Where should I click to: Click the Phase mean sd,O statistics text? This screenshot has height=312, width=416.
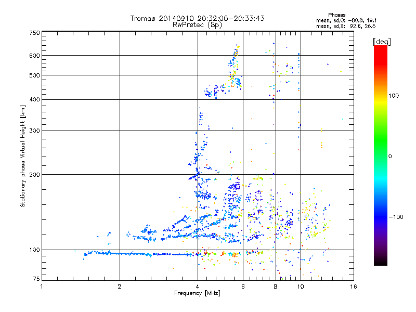(x=346, y=21)
